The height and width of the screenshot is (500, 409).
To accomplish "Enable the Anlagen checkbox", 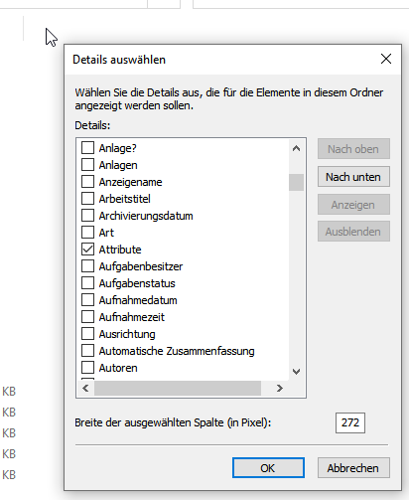I will (87, 164).
